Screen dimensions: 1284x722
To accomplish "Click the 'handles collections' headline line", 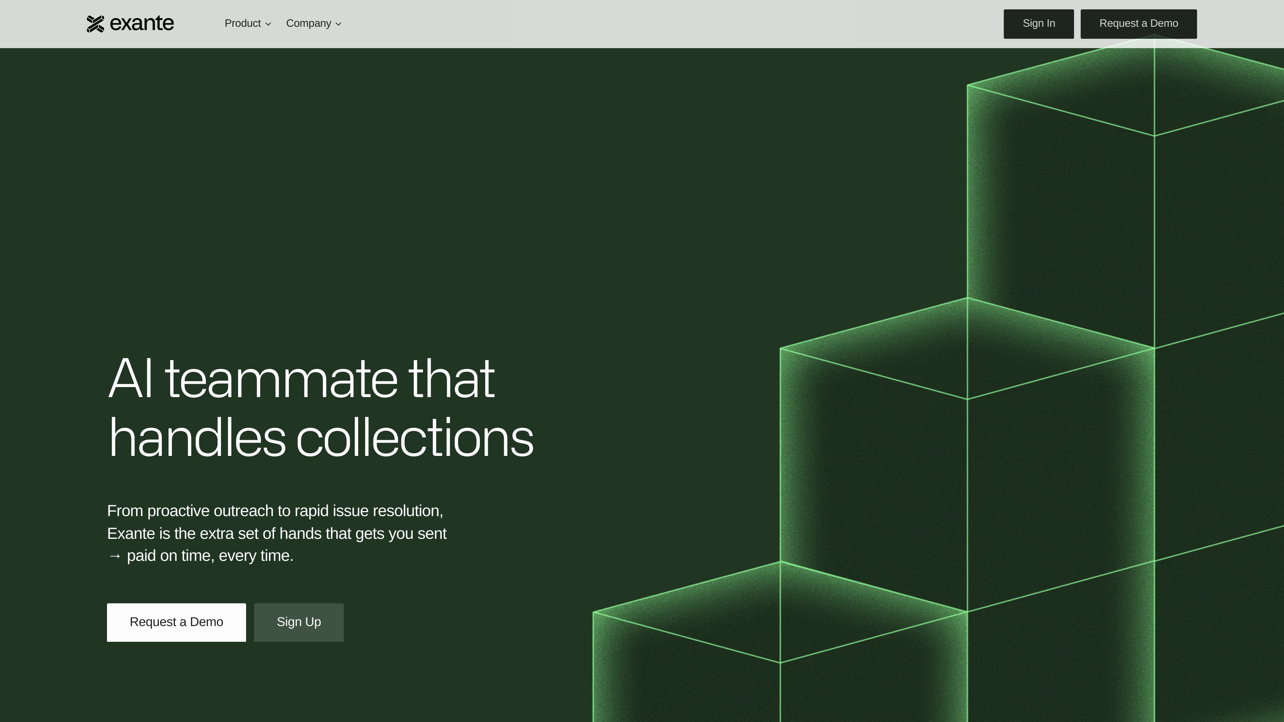I will click(x=321, y=438).
